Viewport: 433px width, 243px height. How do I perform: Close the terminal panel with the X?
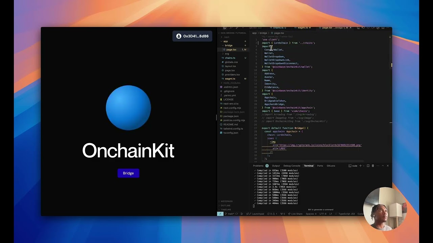pyautogui.click(x=388, y=166)
